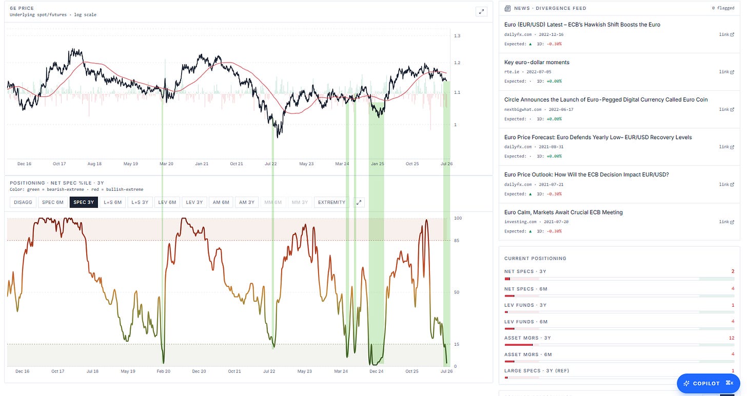Click the 'dailyfx.com · 2022-12-16' source line

point(534,34)
